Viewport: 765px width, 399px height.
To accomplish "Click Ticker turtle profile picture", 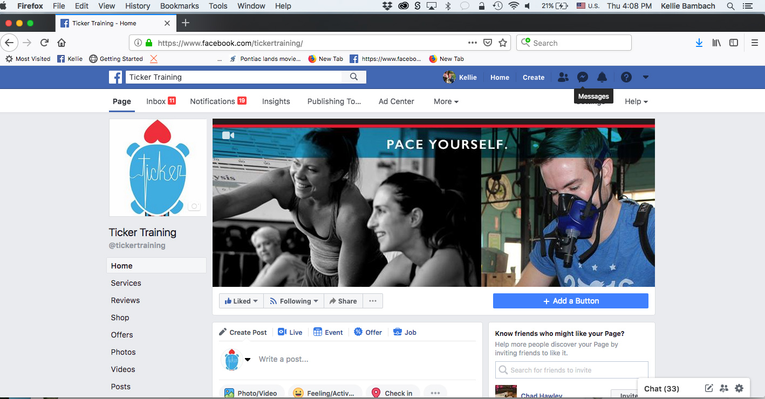I will pyautogui.click(x=158, y=168).
